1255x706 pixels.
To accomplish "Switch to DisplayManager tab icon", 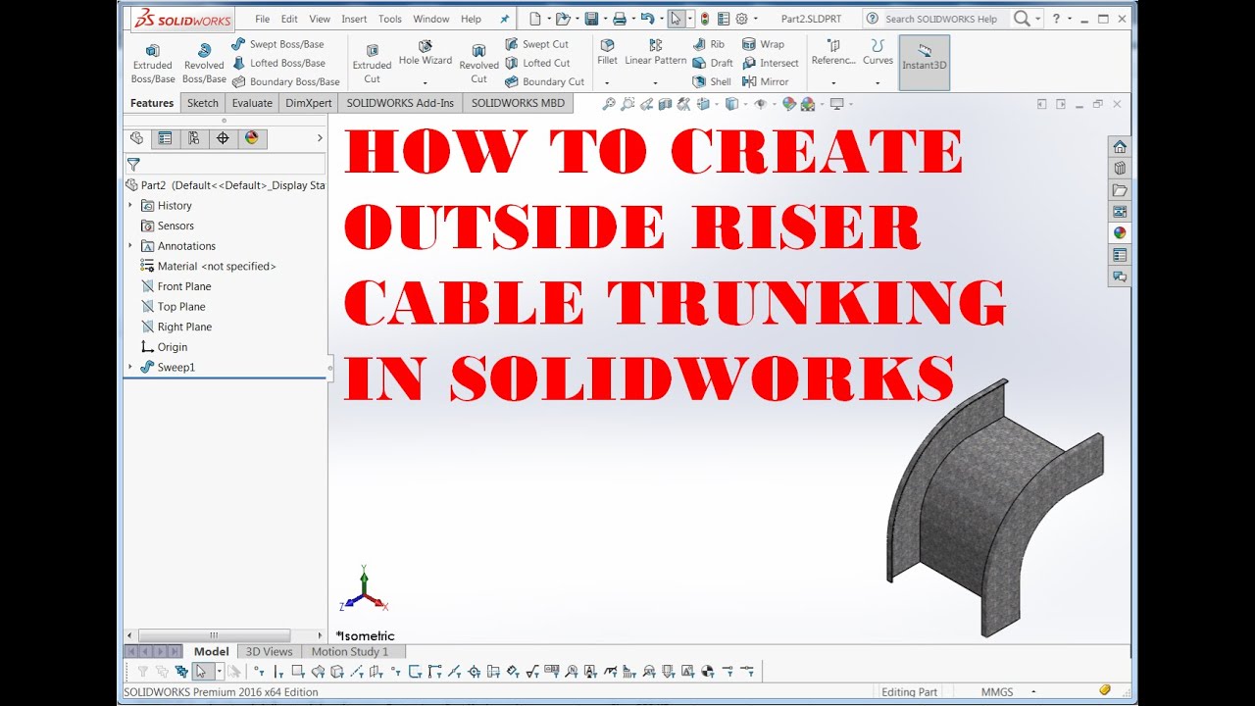I will pos(251,138).
